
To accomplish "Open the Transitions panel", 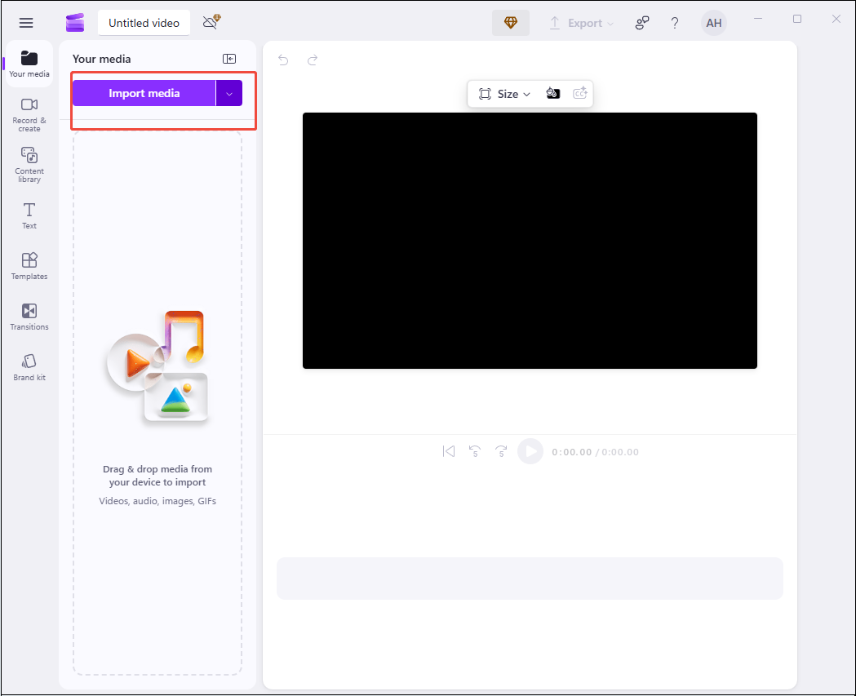I will point(29,317).
